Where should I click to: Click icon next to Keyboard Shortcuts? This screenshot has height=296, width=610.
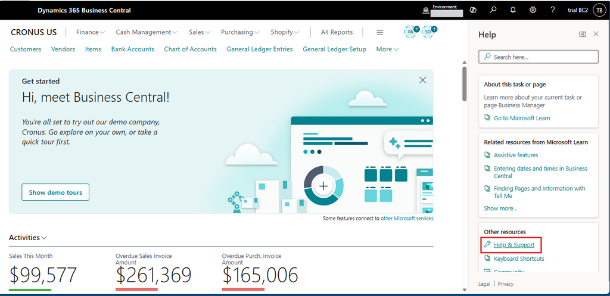tap(487, 258)
